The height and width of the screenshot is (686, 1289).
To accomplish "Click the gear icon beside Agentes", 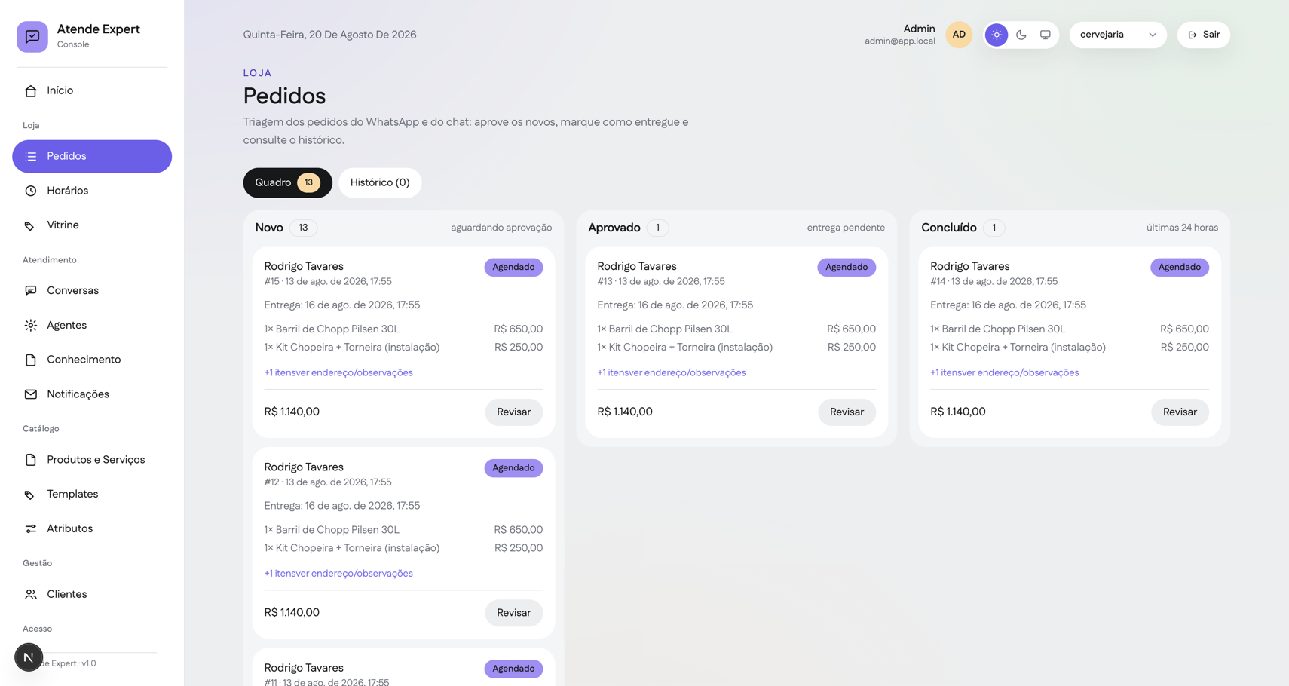I will click(31, 326).
